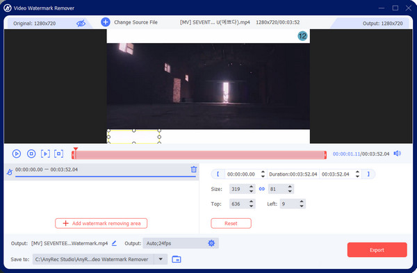Viewport: 417px width, 273px height.
Task: Click the bracketed stop segment icon
Action: coord(59,154)
